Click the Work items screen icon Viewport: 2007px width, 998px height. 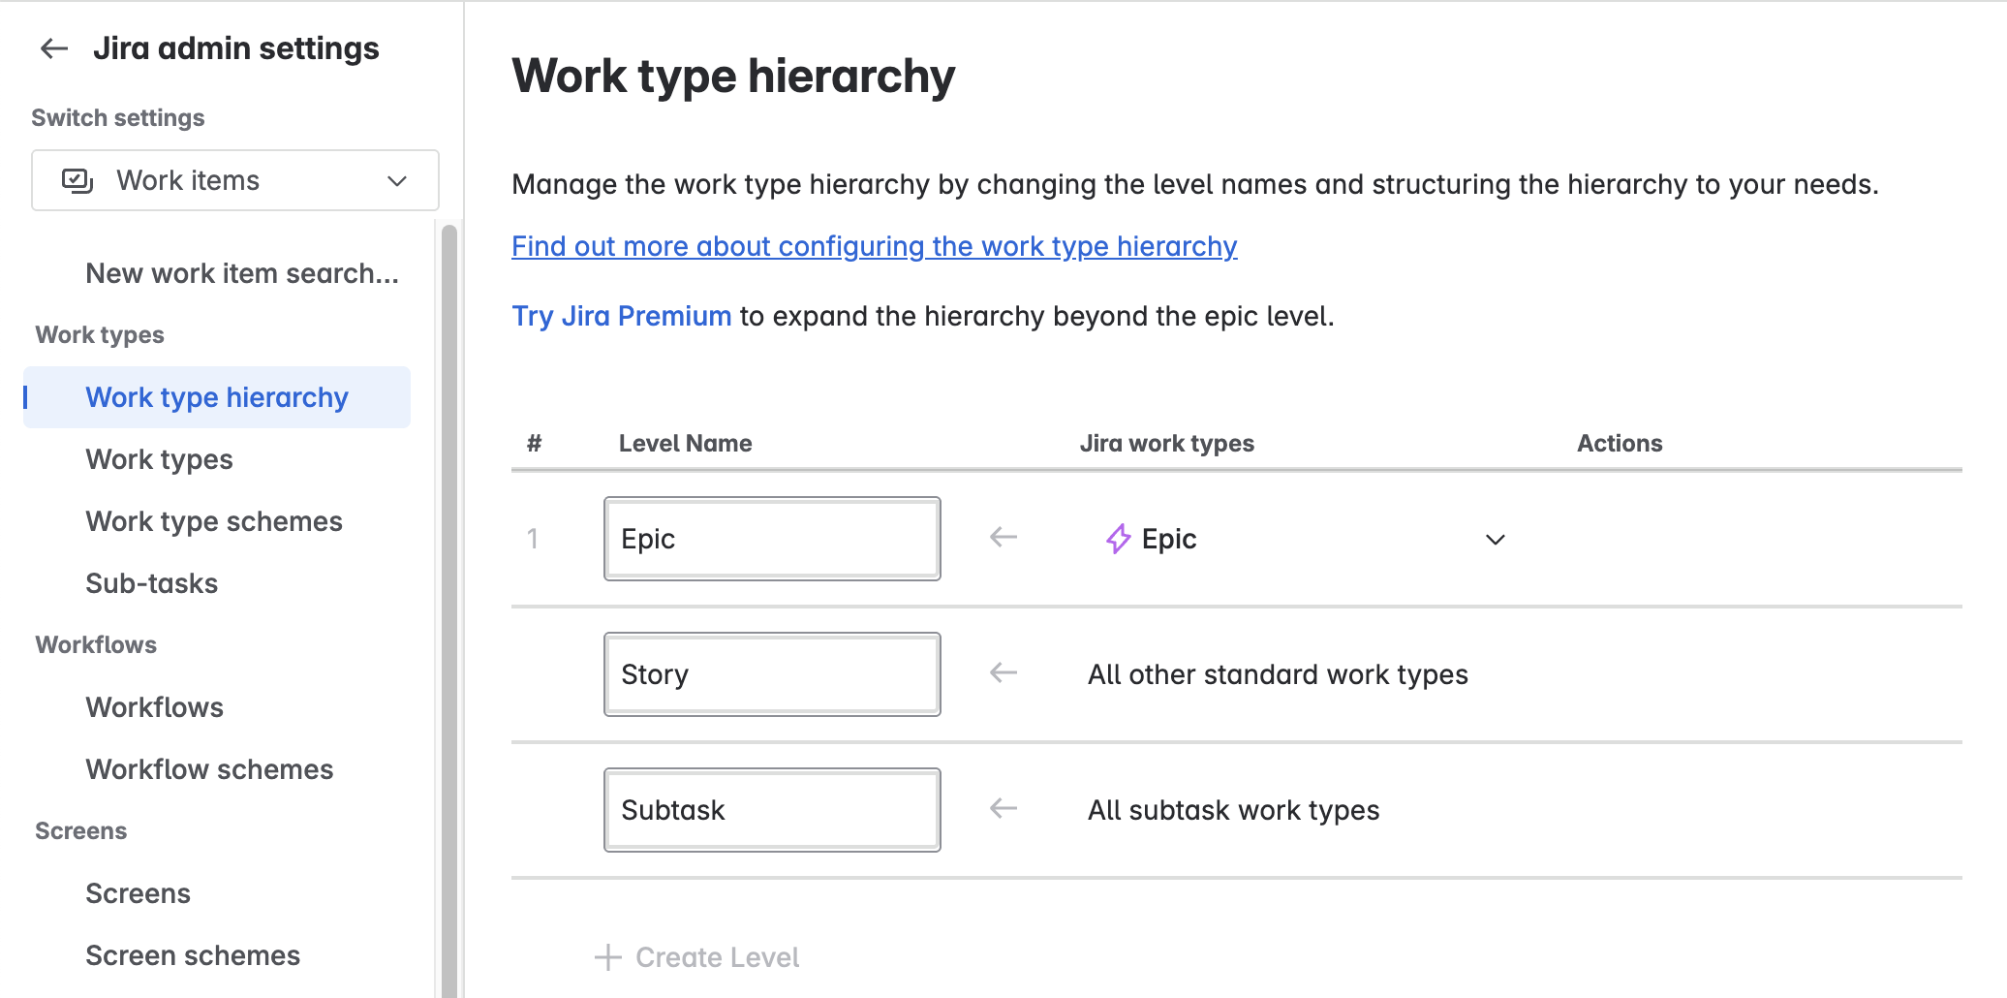[x=77, y=180]
